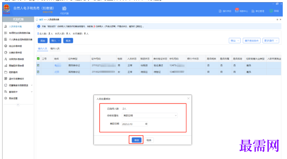
Task: Expand 查询统计 sidebar group
Action: coord(18,92)
